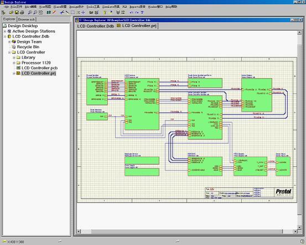Click the zoom in magnifier icon
The image size is (306, 245).
(30, 13)
